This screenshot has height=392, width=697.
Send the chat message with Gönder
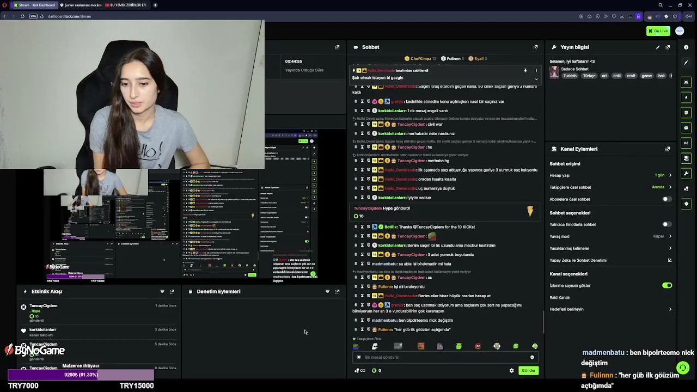point(528,371)
